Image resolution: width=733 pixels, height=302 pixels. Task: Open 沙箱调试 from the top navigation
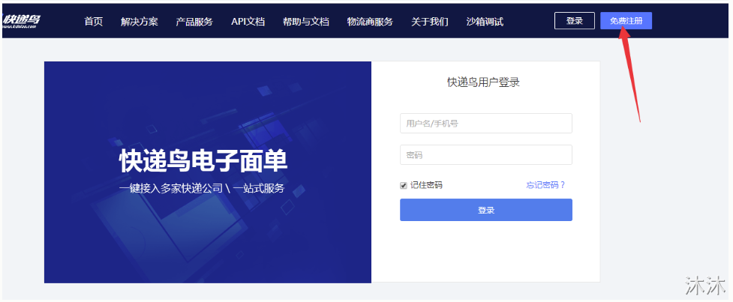[485, 22]
